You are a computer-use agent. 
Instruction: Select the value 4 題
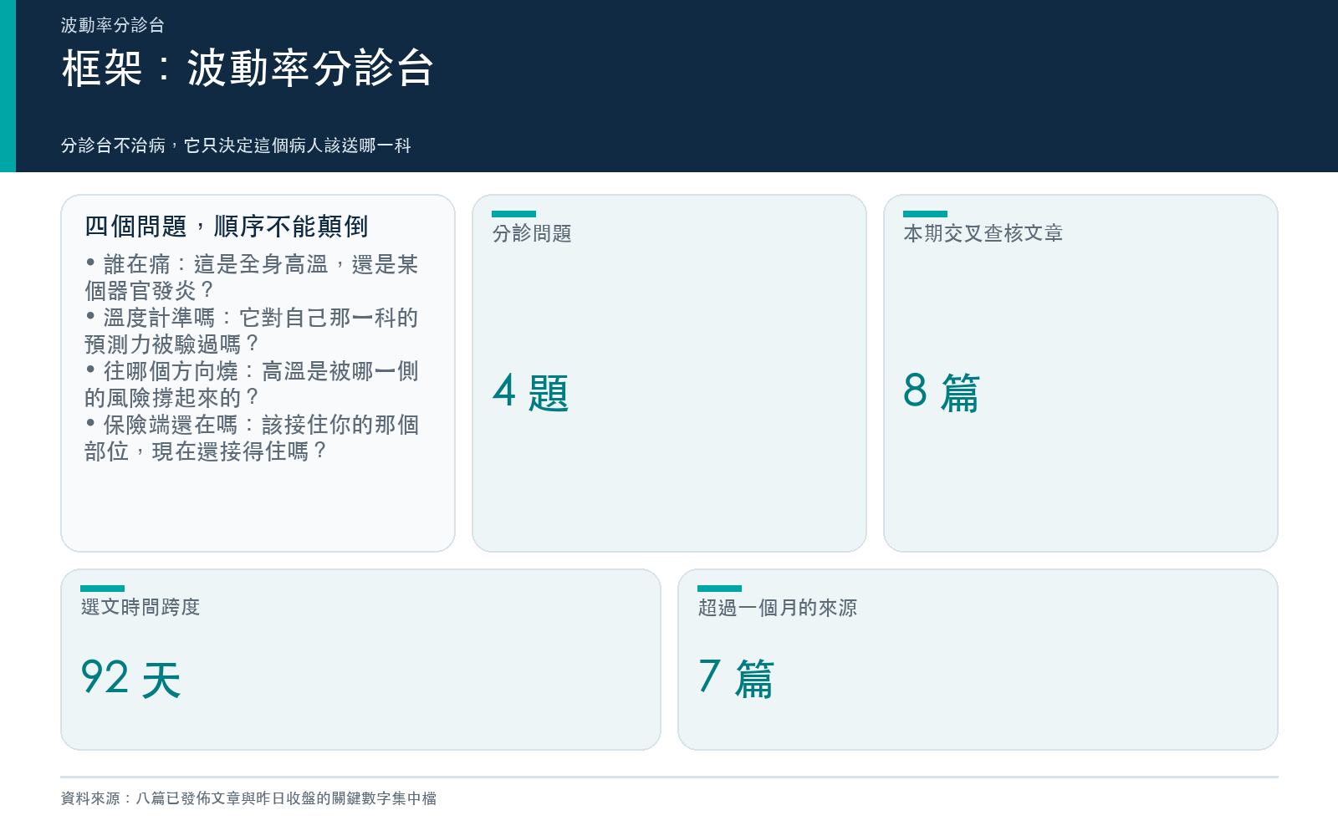coord(531,392)
